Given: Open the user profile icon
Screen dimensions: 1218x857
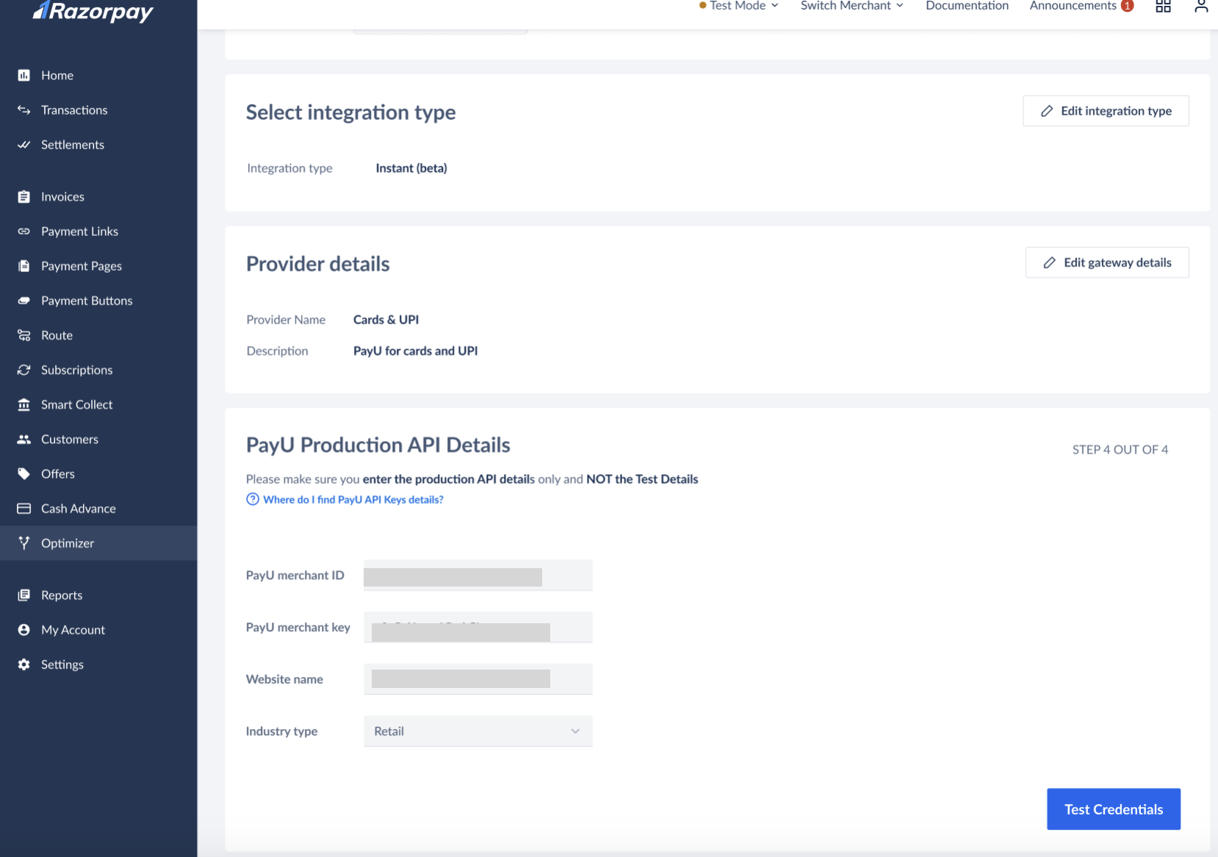Looking at the screenshot, I should pos(1201,6).
